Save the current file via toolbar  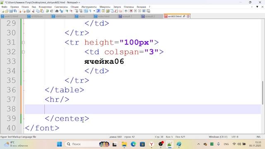[x=11, y=11]
